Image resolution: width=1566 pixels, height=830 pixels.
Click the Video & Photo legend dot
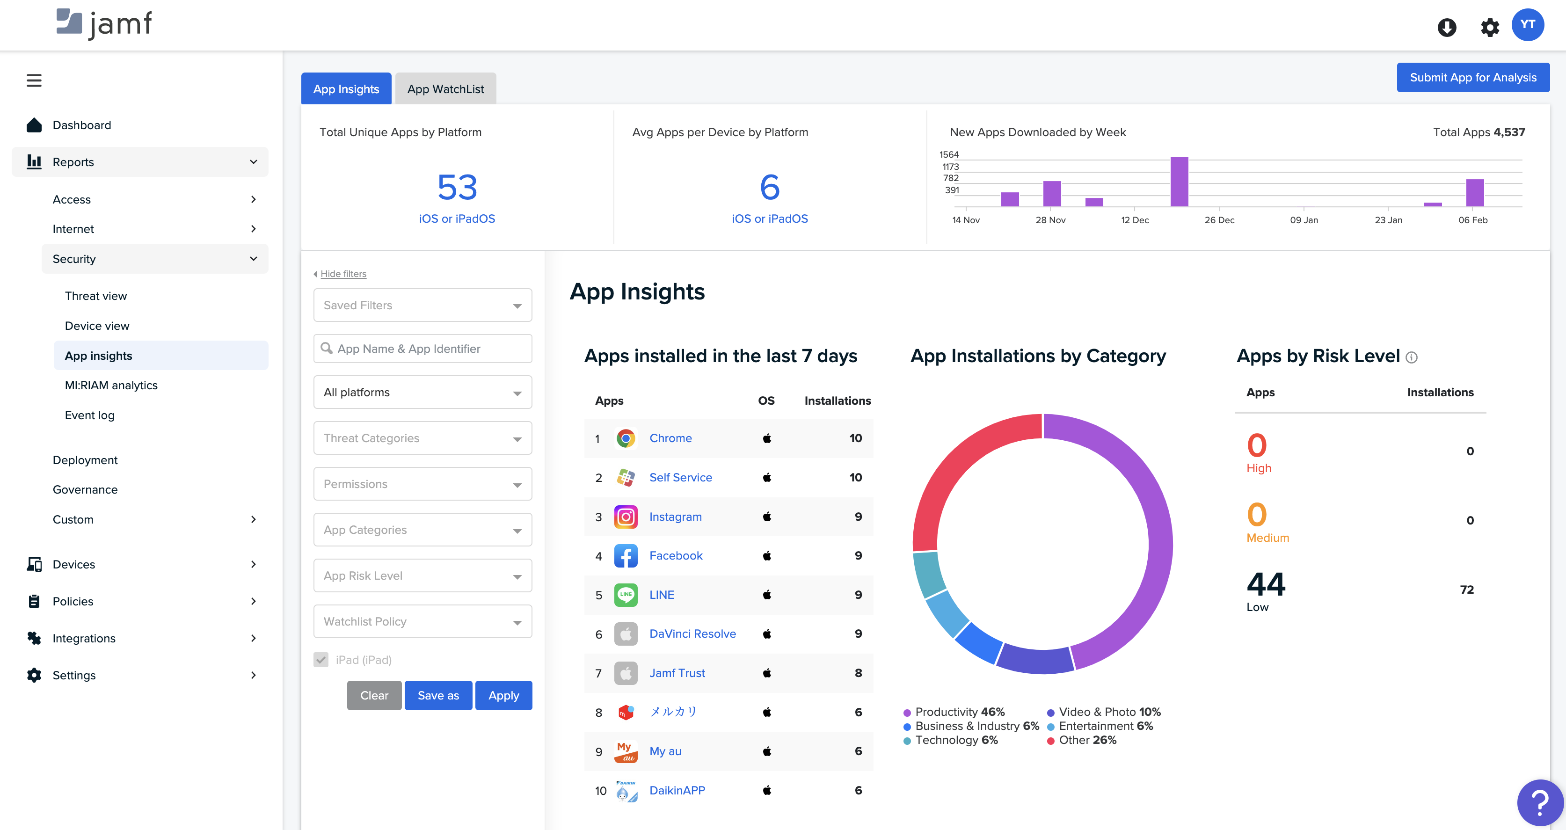pos(1050,713)
